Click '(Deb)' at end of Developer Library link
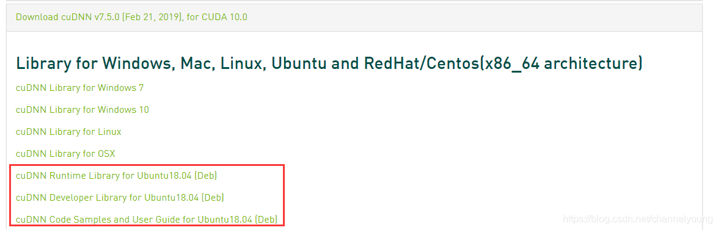This screenshot has width=718, height=230. [x=213, y=198]
